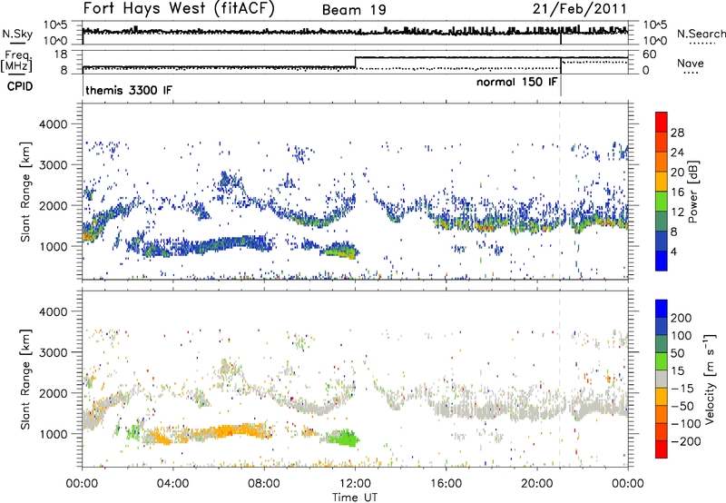The height and width of the screenshot is (503, 726).
Task: Click power scale value '4'
Action: pyautogui.click(x=673, y=251)
